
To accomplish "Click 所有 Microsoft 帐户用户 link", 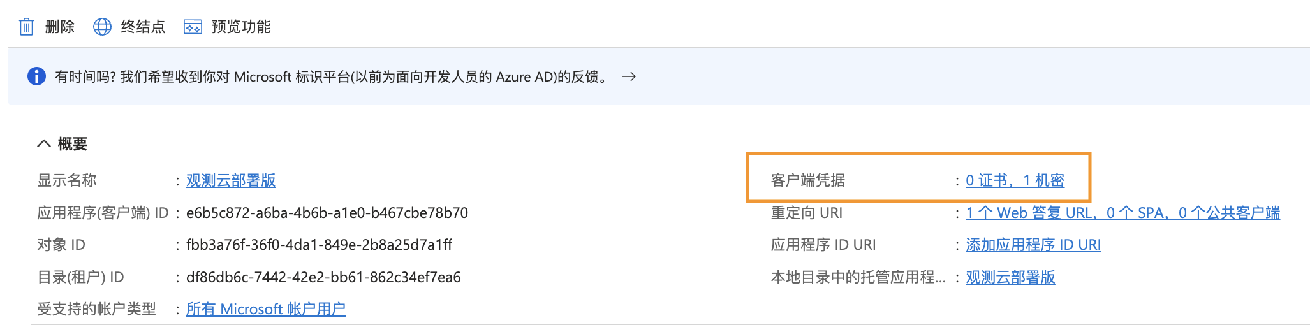I will (x=266, y=309).
